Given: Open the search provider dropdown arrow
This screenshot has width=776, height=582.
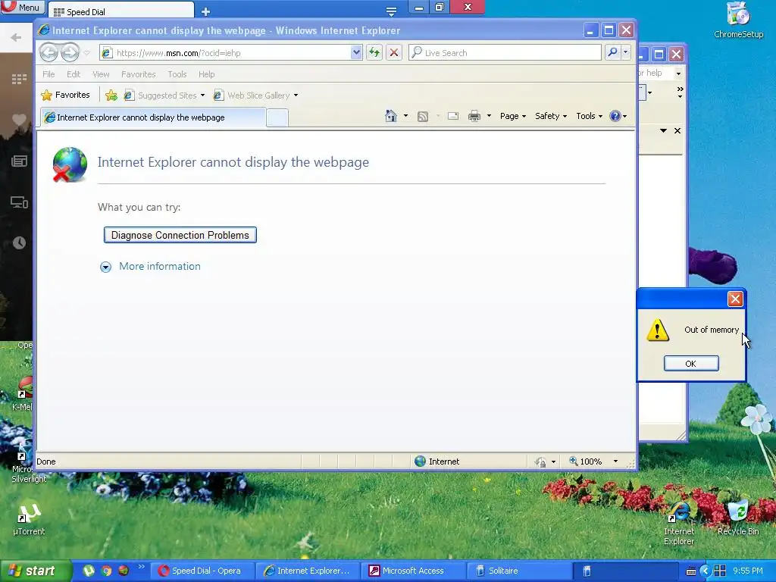Looking at the screenshot, I should 625,52.
